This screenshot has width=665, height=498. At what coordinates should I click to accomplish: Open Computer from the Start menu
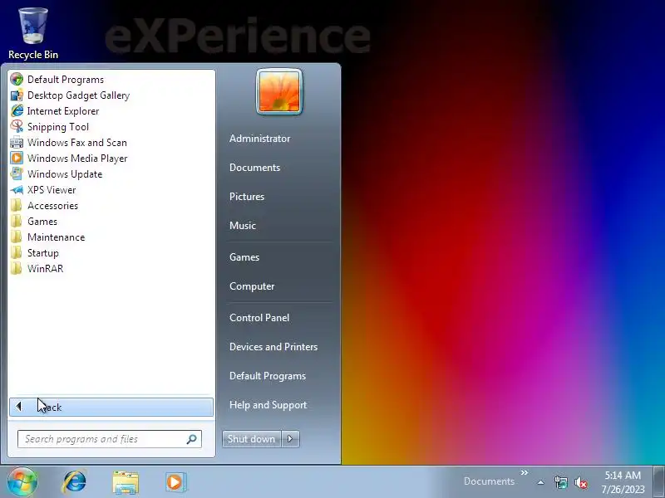pos(252,286)
